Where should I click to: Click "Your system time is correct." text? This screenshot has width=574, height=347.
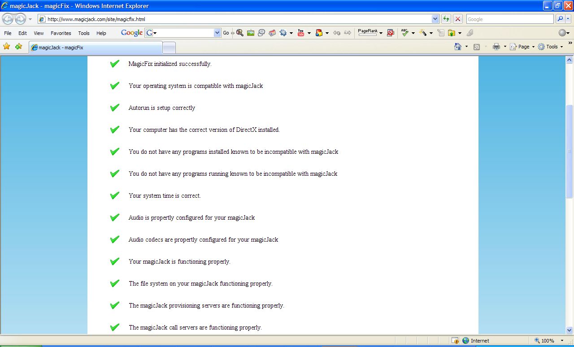coord(165,195)
